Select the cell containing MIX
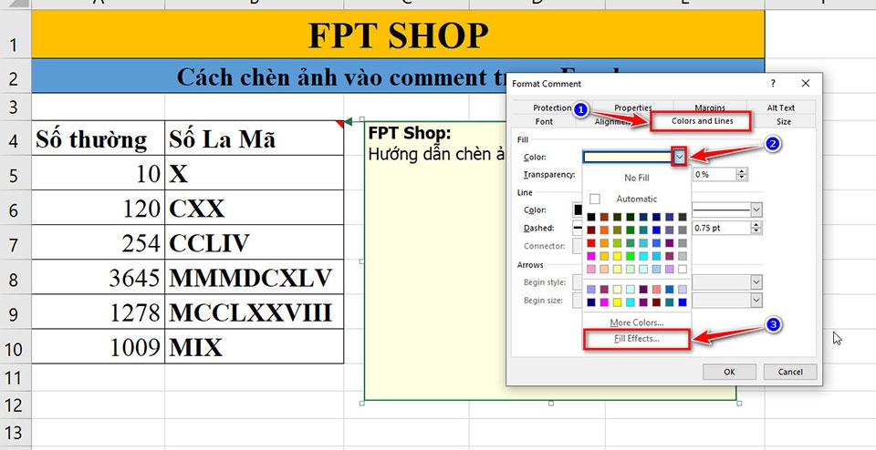The width and height of the screenshot is (876, 450). coord(255,346)
